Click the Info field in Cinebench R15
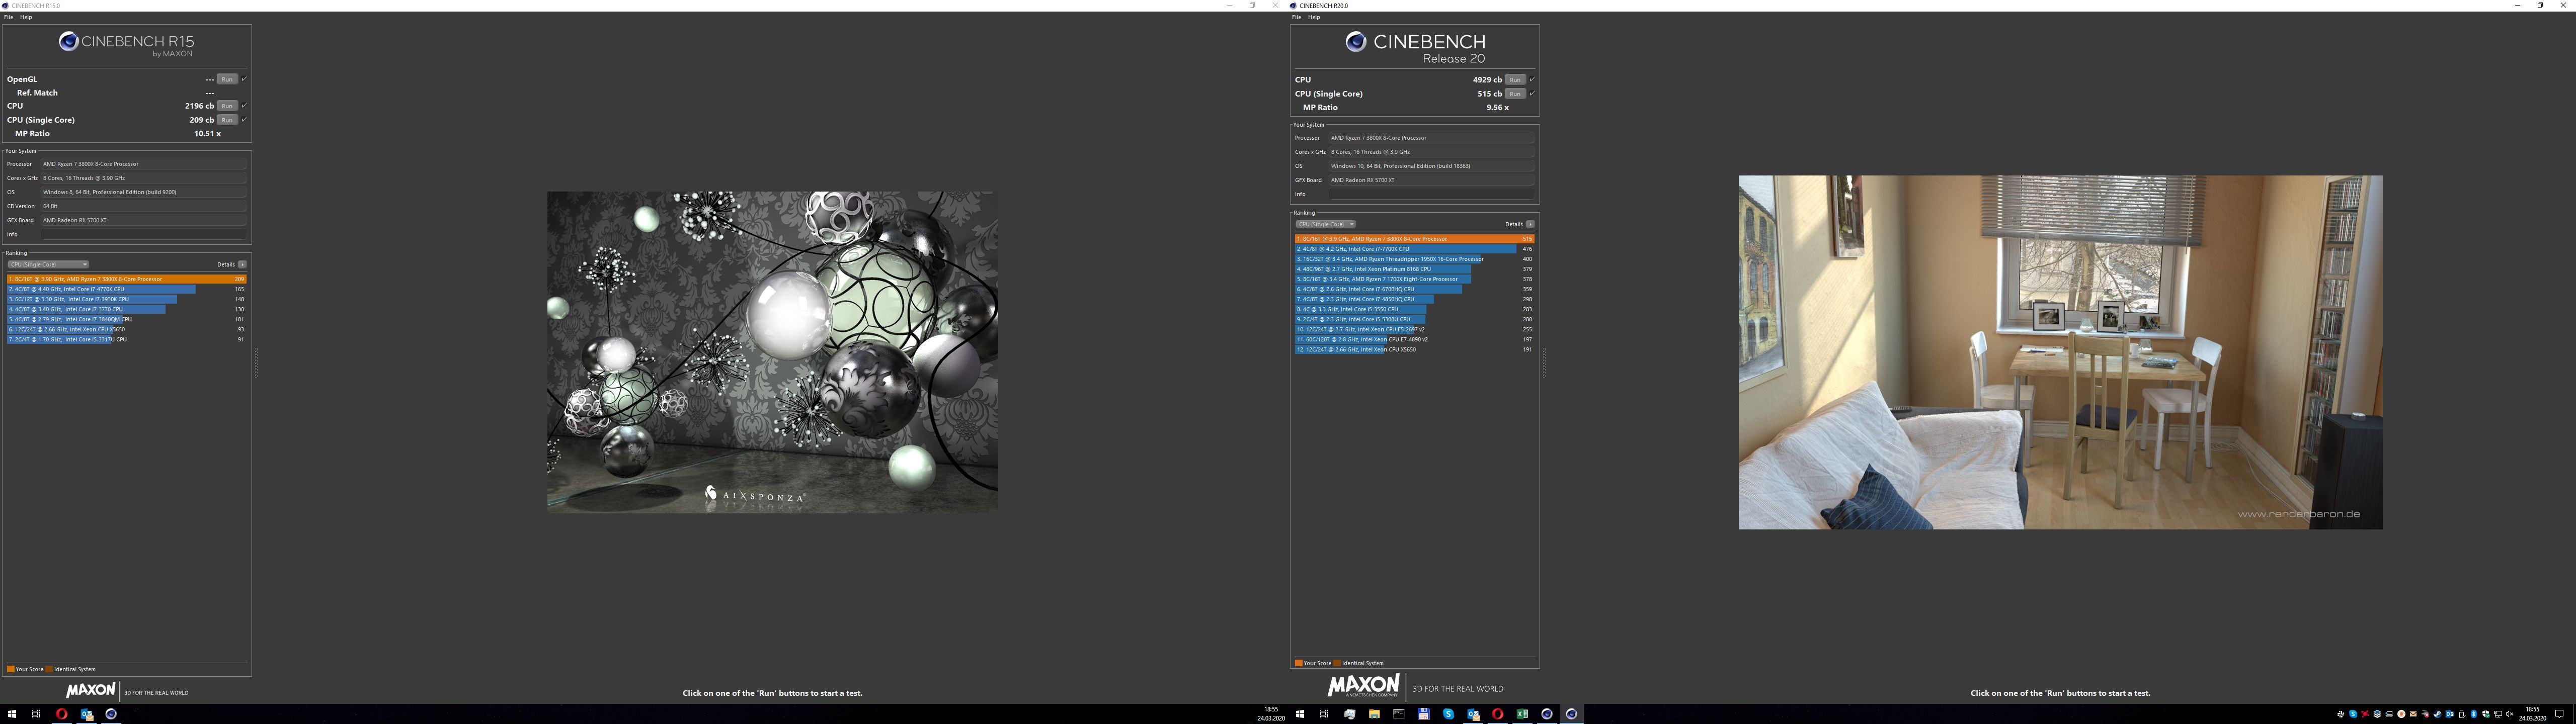Image resolution: width=2576 pixels, height=724 pixels. pyautogui.click(x=143, y=234)
